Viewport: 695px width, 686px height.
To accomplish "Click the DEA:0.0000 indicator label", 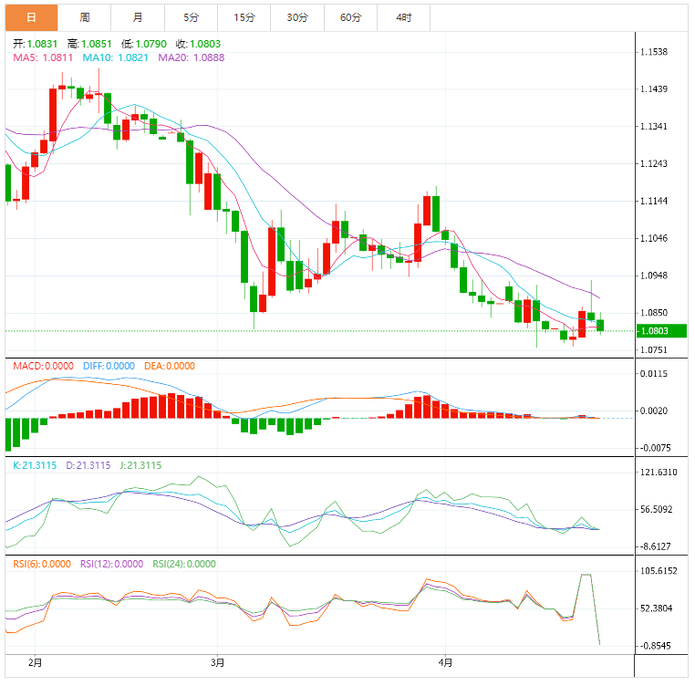I will coord(170,366).
